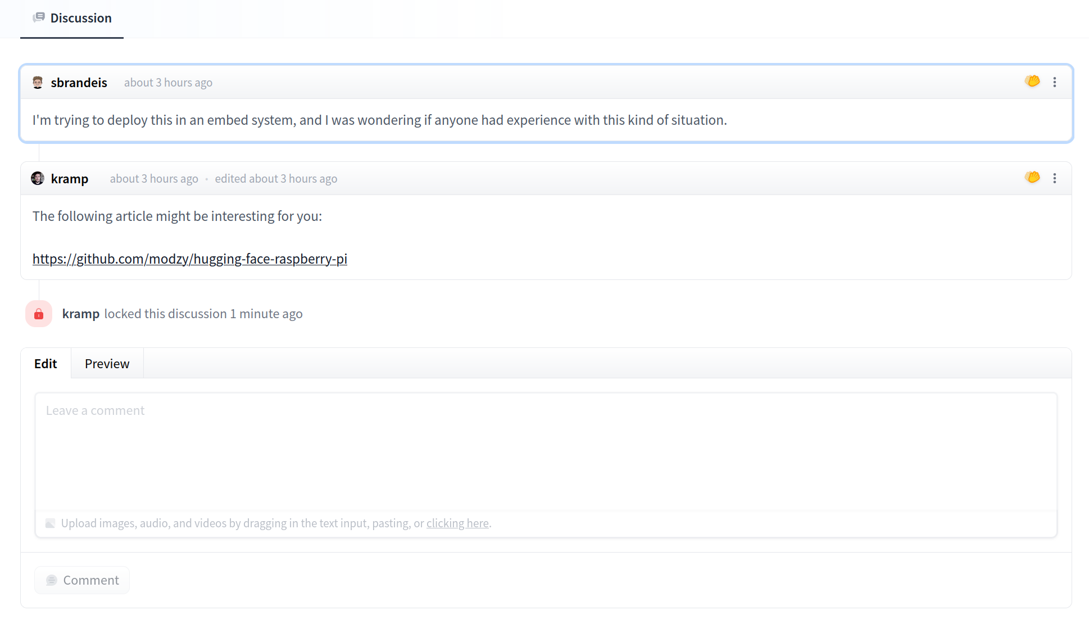Viewport: 1089px width, 624px height.
Task: Click the Discussion tab icon
Action: coord(39,17)
